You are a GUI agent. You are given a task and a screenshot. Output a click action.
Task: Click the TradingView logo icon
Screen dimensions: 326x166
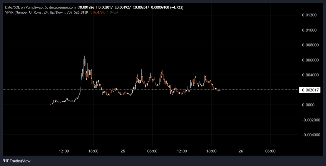pos(6,161)
